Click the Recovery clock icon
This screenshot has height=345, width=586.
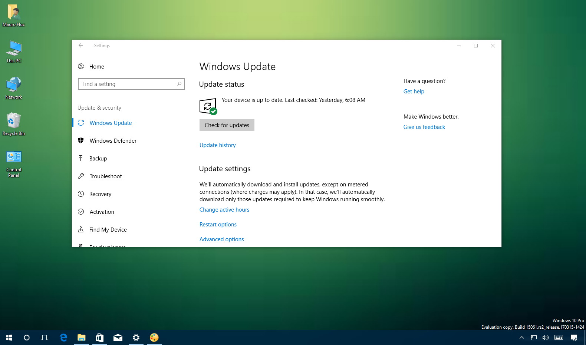tap(81, 194)
